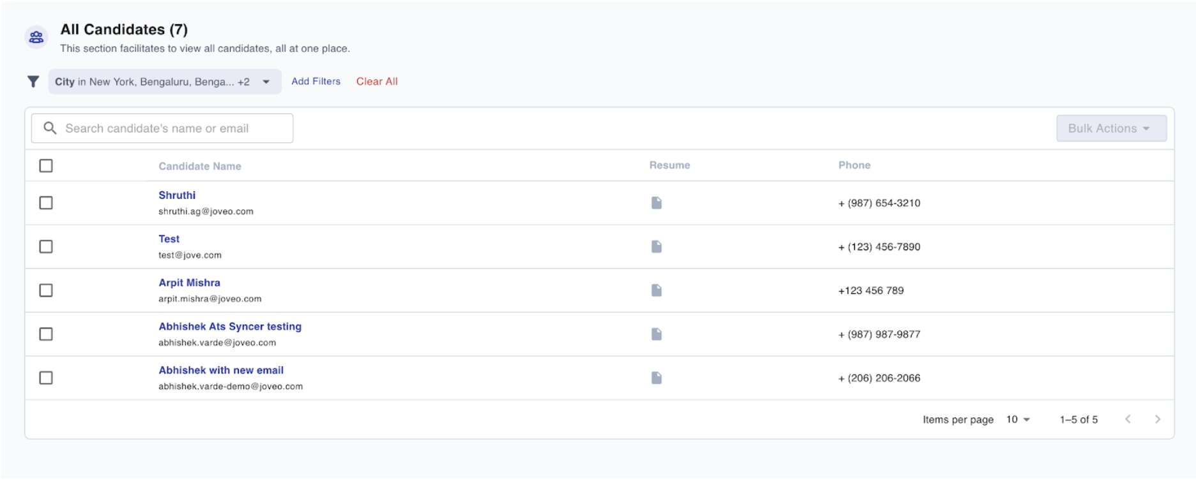The height and width of the screenshot is (481, 1196).
Task: Go to next page arrow
Action: coord(1157,419)
